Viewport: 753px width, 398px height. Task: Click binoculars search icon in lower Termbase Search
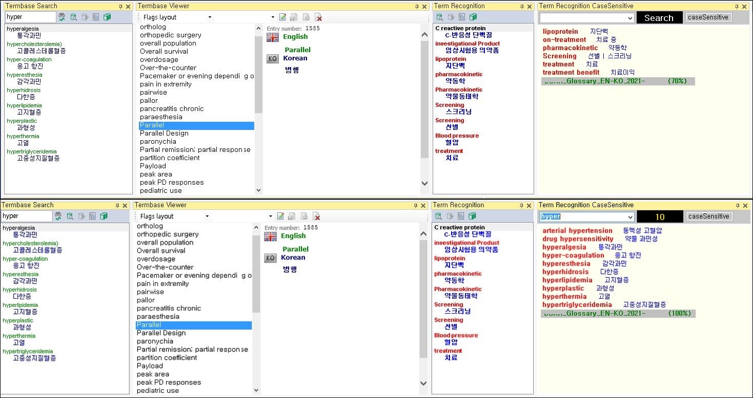pyautogui.click(x=58, y=216)
